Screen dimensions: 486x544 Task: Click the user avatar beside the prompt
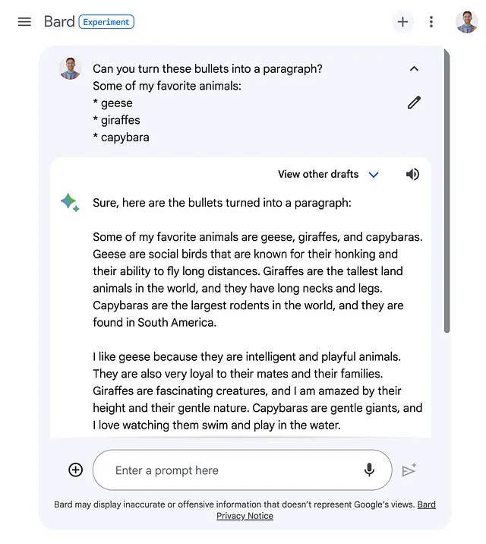coord(70,68)
